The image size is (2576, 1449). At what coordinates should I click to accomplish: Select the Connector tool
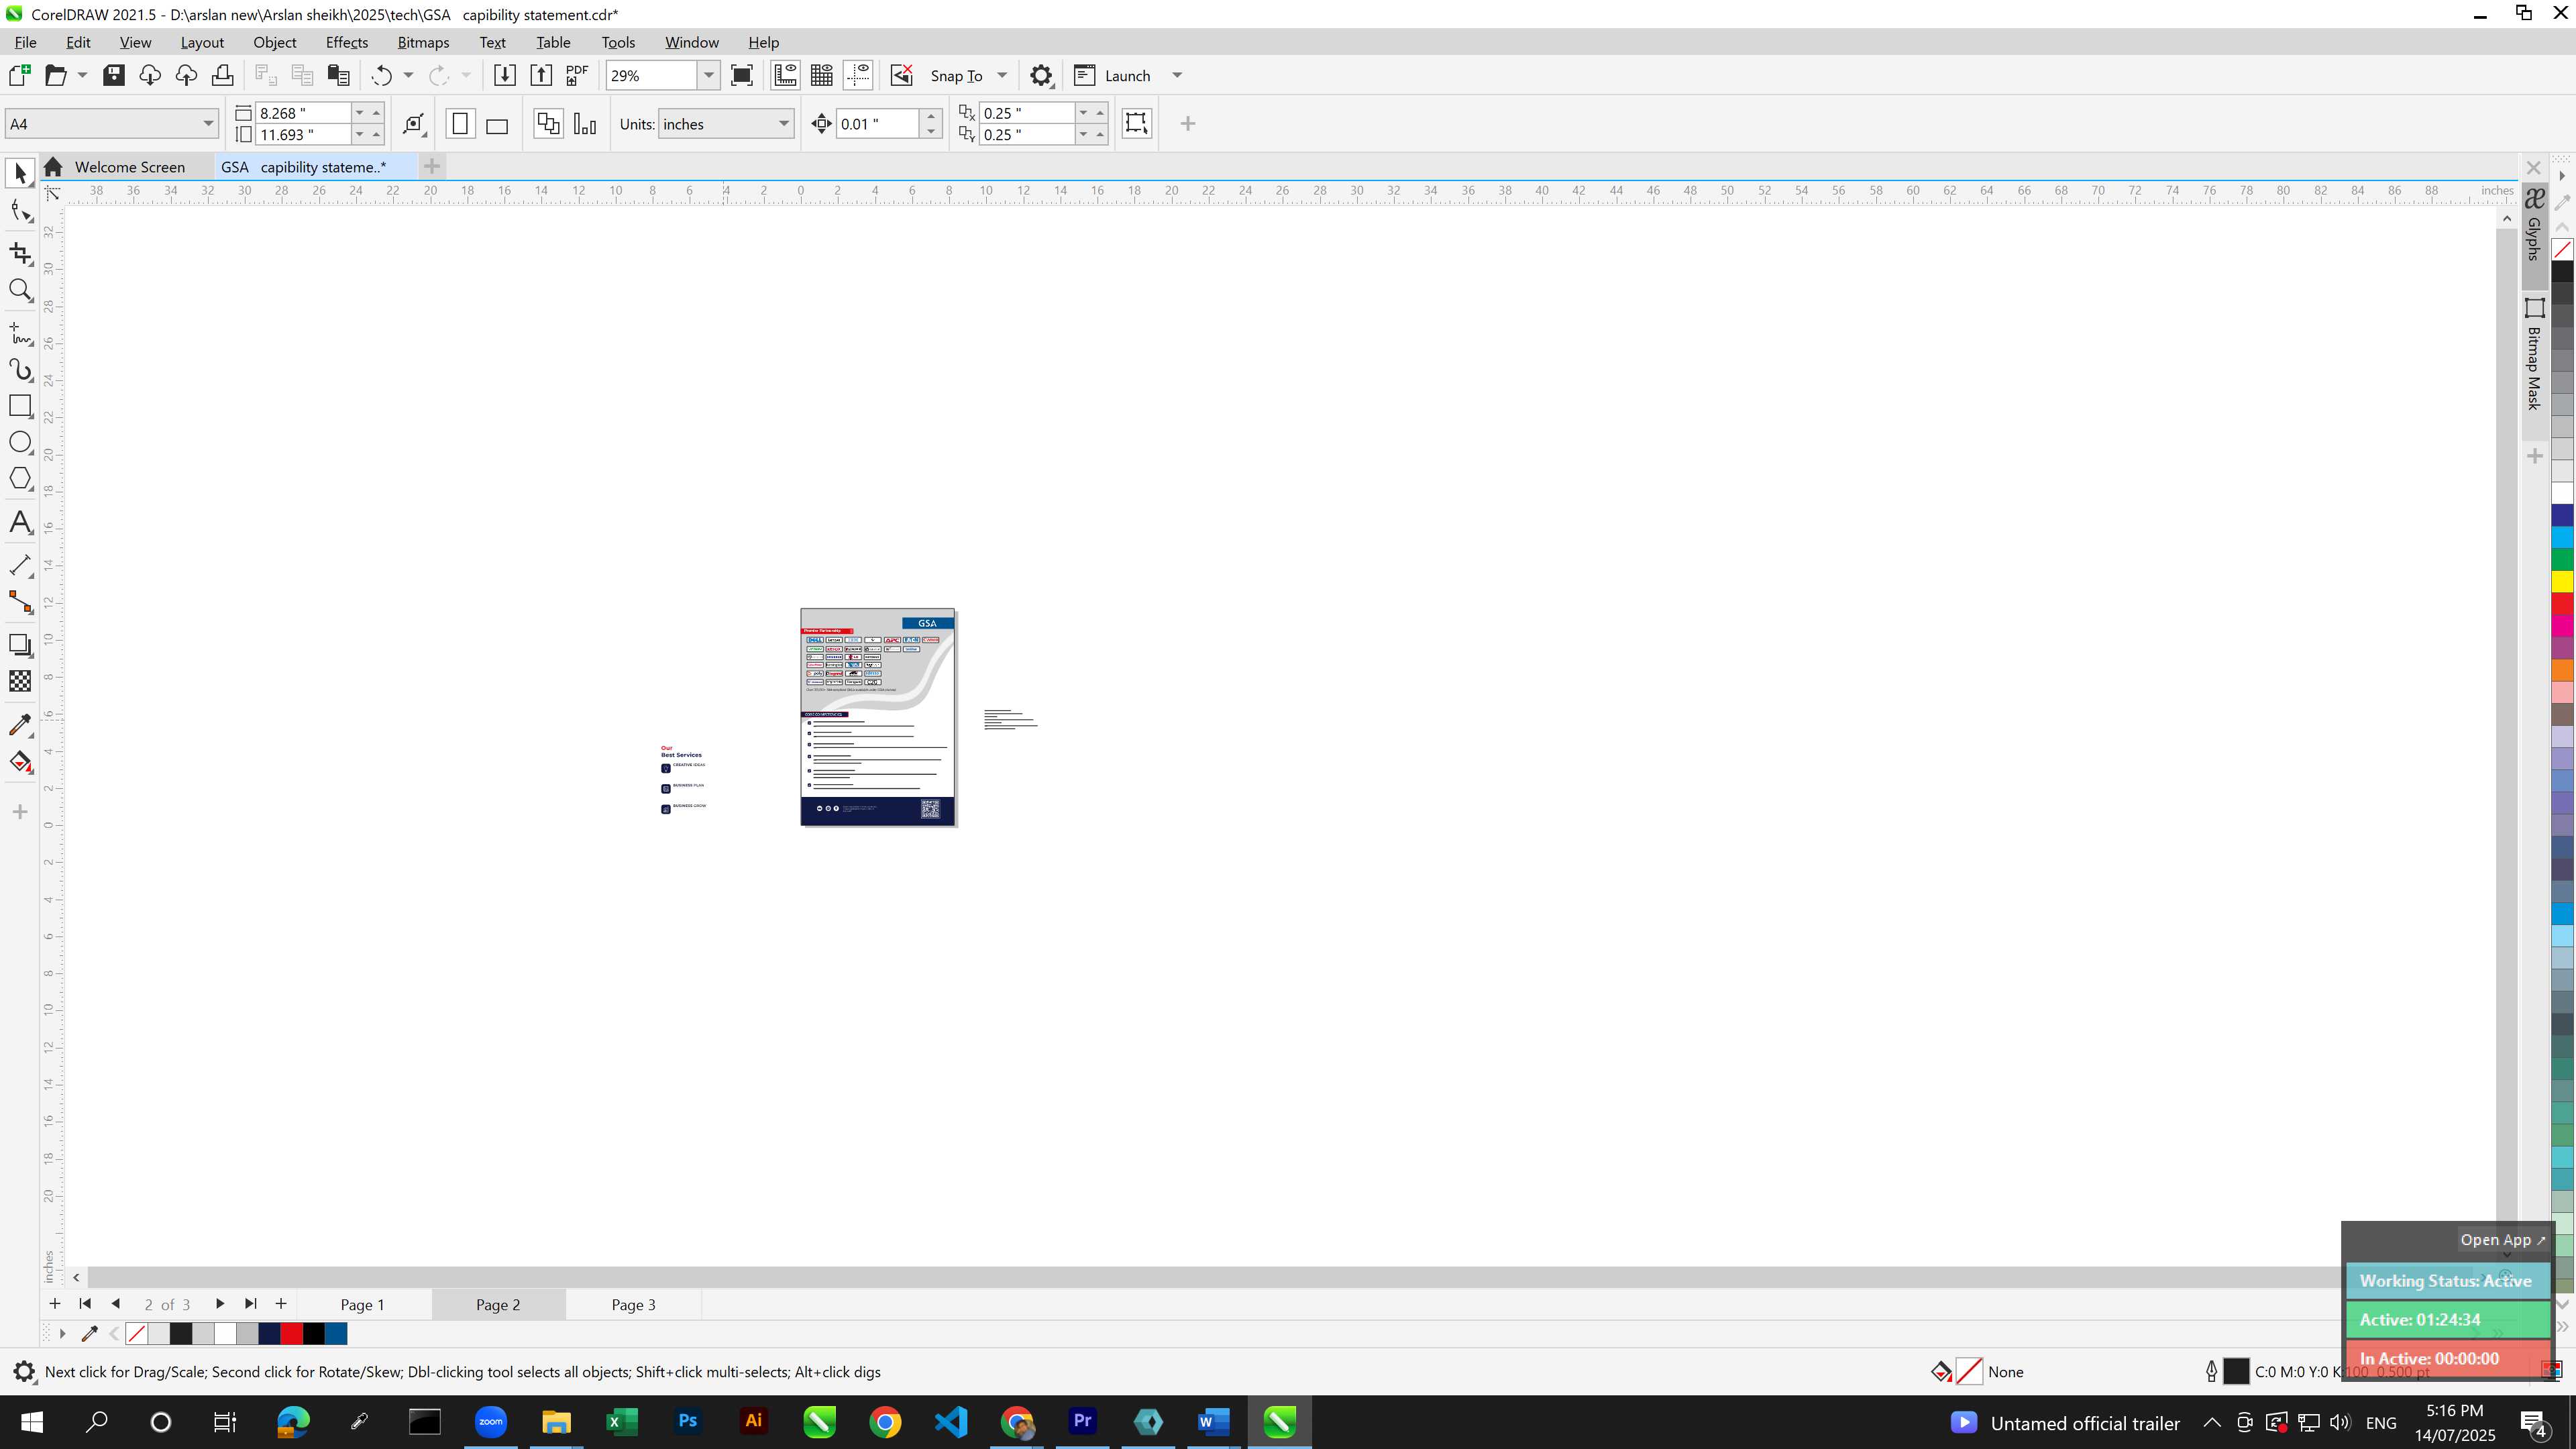pos(20,602)
